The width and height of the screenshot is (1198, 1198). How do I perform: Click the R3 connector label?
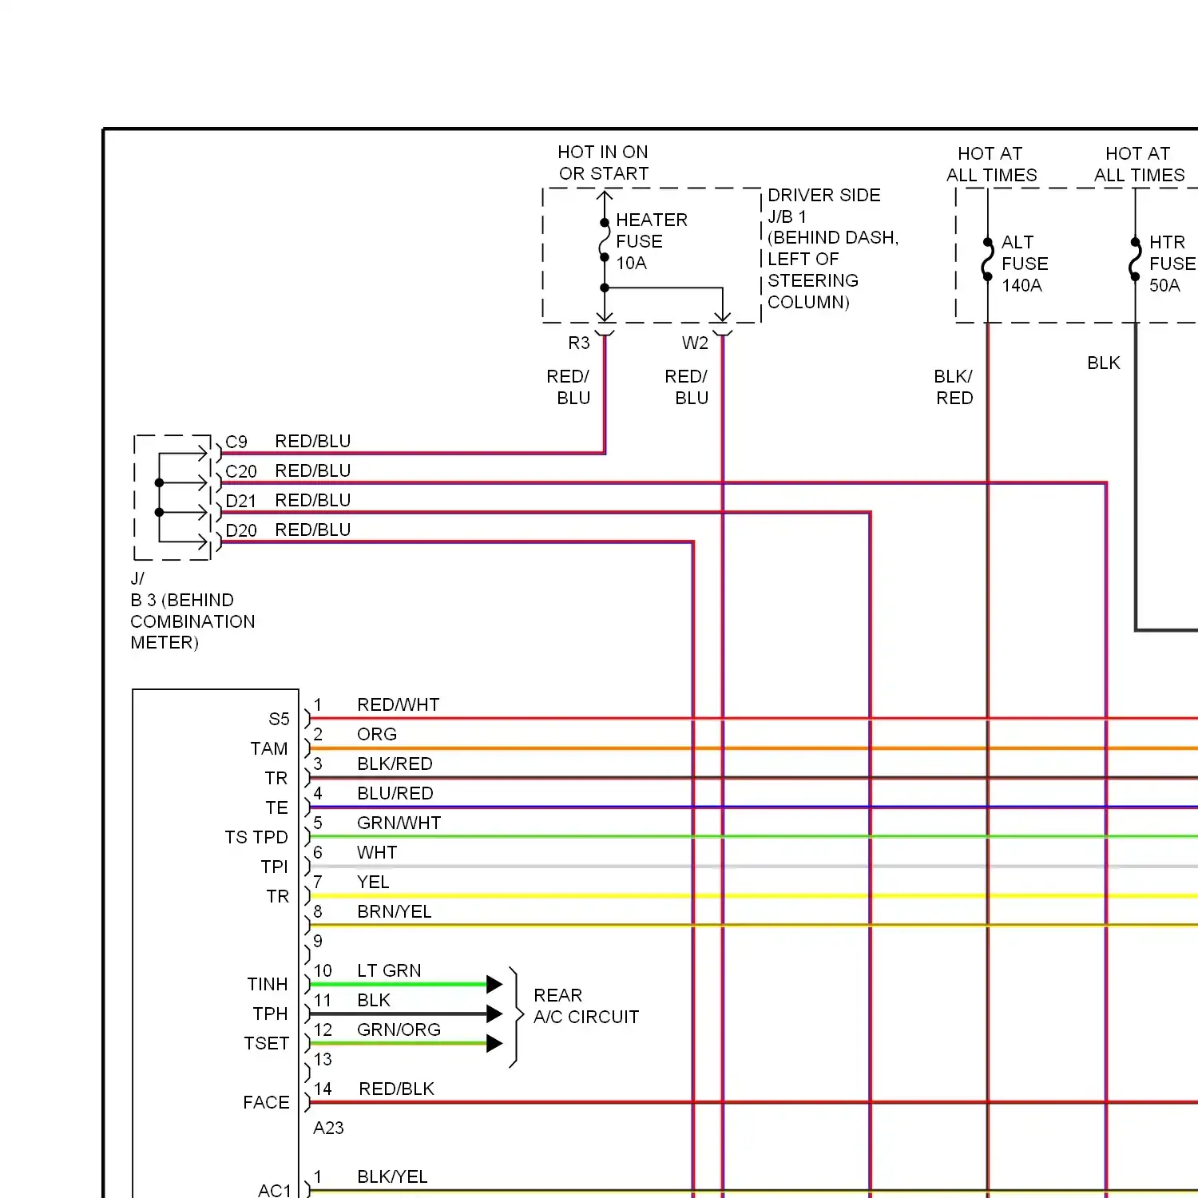click(579, 343)
